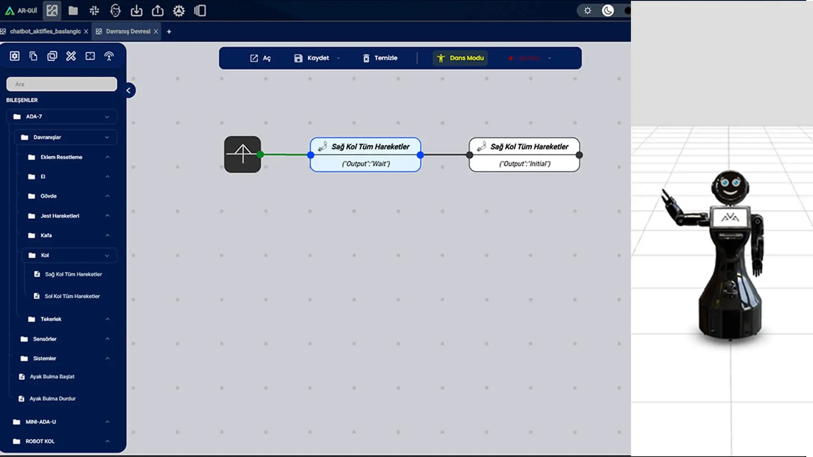The width and height of the screenshot is (813, 457).
Task: Enable Dans Modu
Action: (x=460, y=58)
